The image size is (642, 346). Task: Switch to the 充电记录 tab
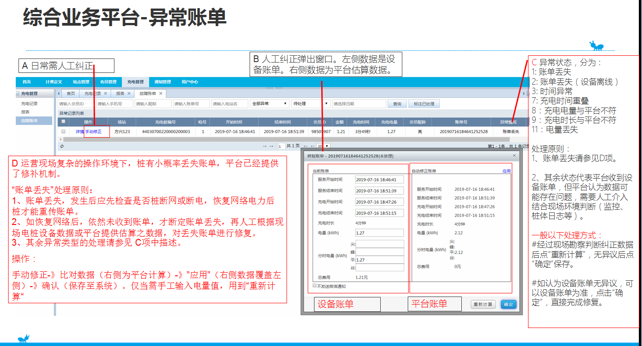[91, 93]
